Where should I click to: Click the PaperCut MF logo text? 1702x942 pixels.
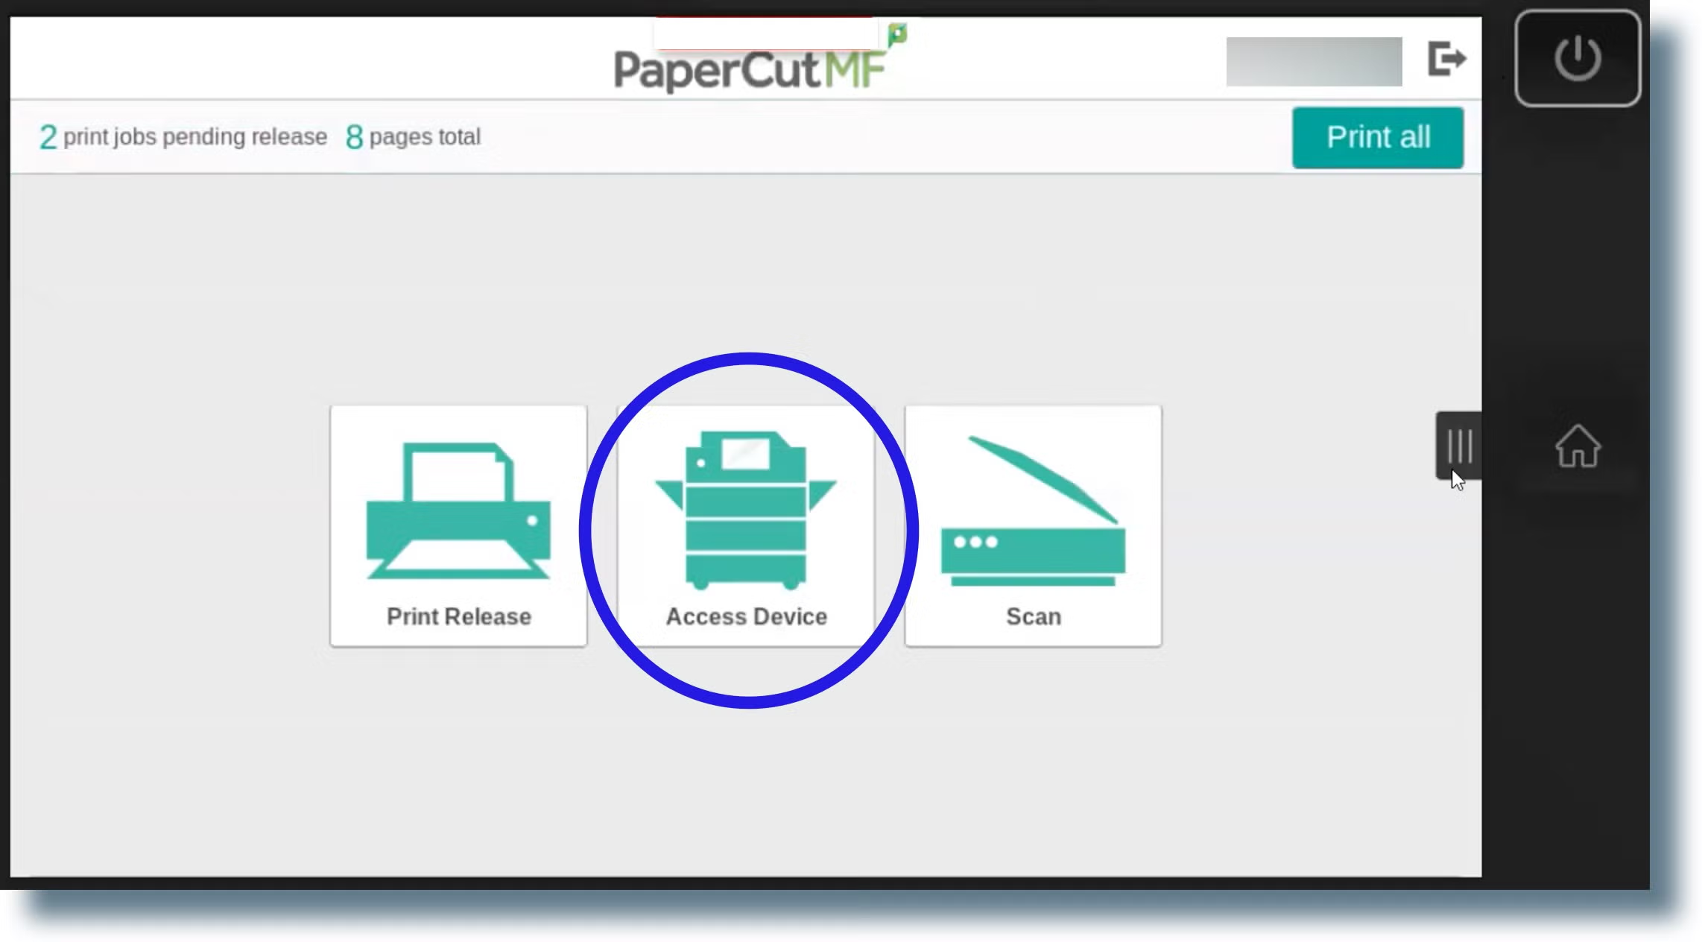pyautogui.click(x=749, y=71)
